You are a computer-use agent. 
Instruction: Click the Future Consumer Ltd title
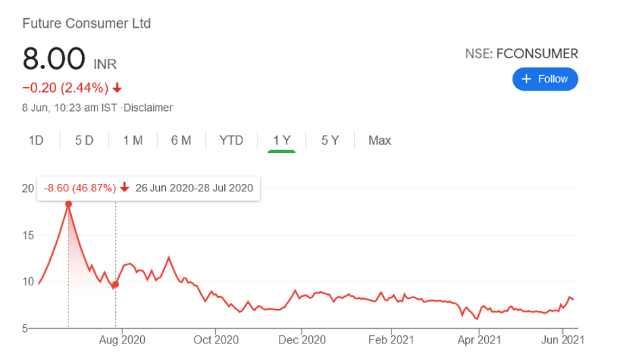(87, 24)
